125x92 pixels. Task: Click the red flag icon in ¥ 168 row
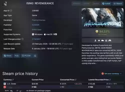[5, 87]
